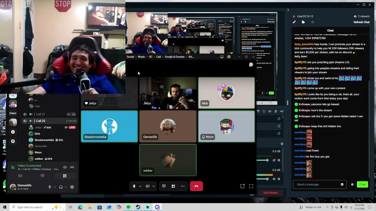376x211 pixels.
Task: Disconnect with the red hang-up button
Action: coord(196,186)
